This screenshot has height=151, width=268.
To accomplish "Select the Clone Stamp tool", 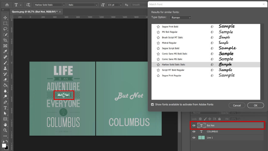I will 5,68.
